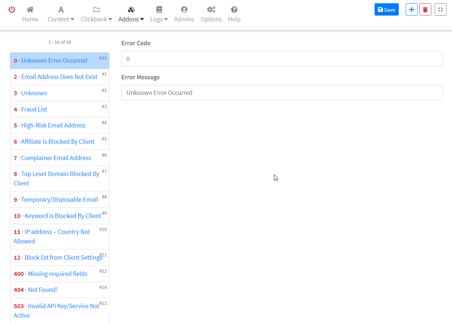Viewport: 452px width, 323px height.
Task: Open the Logs dropdown menu
Action: (159, 14)
